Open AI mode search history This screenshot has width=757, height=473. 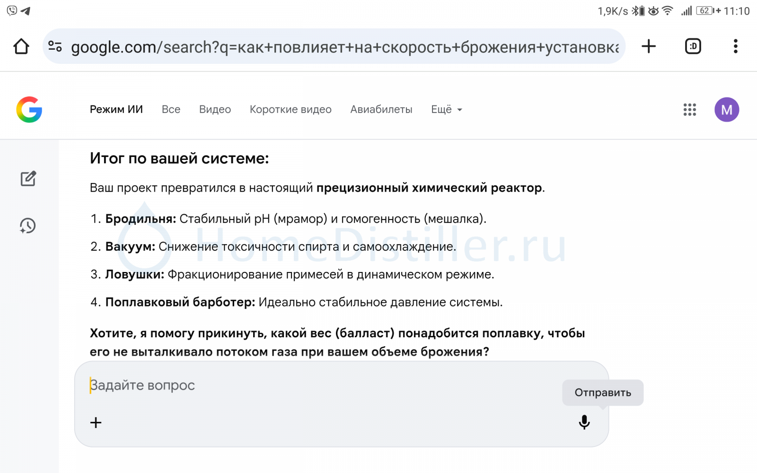pos(28,226)
